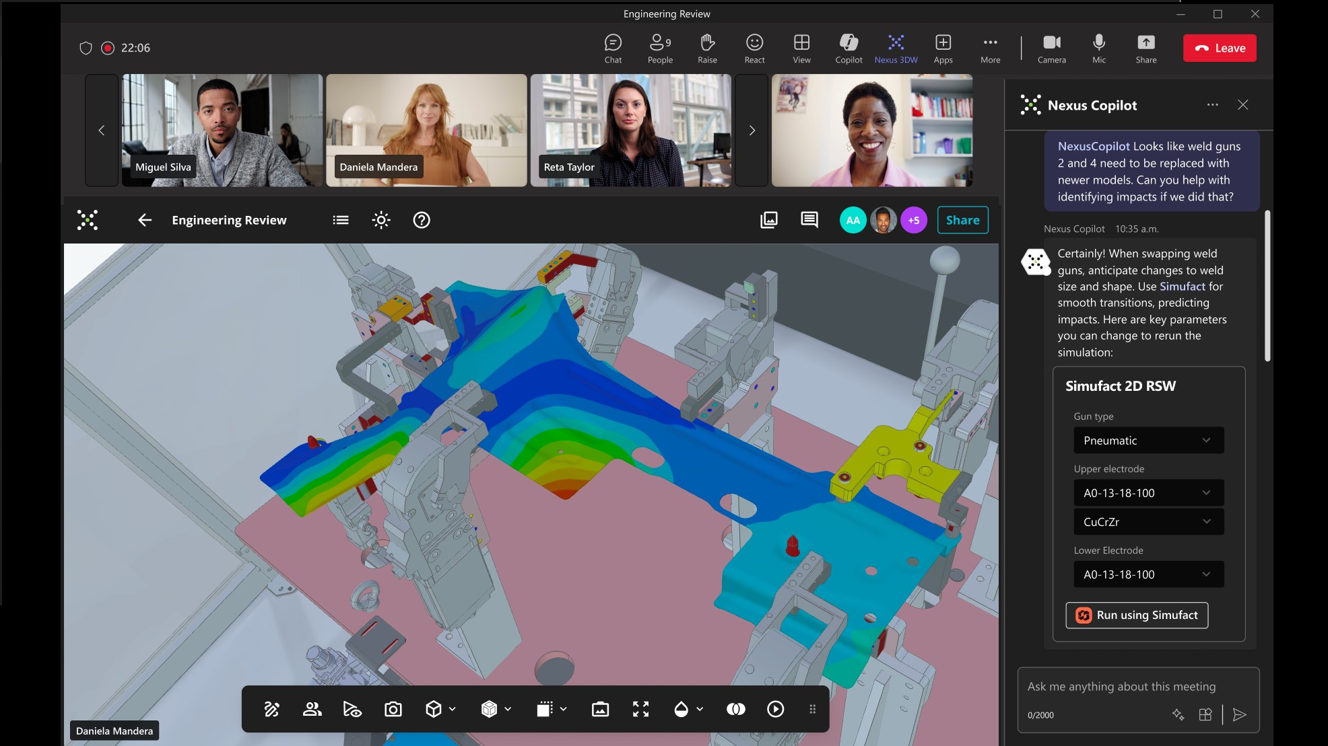Viewport: 1328px width, 746px height.
Task: Select the draw/annotate pencil tool
Action: [x=271, y=709]
